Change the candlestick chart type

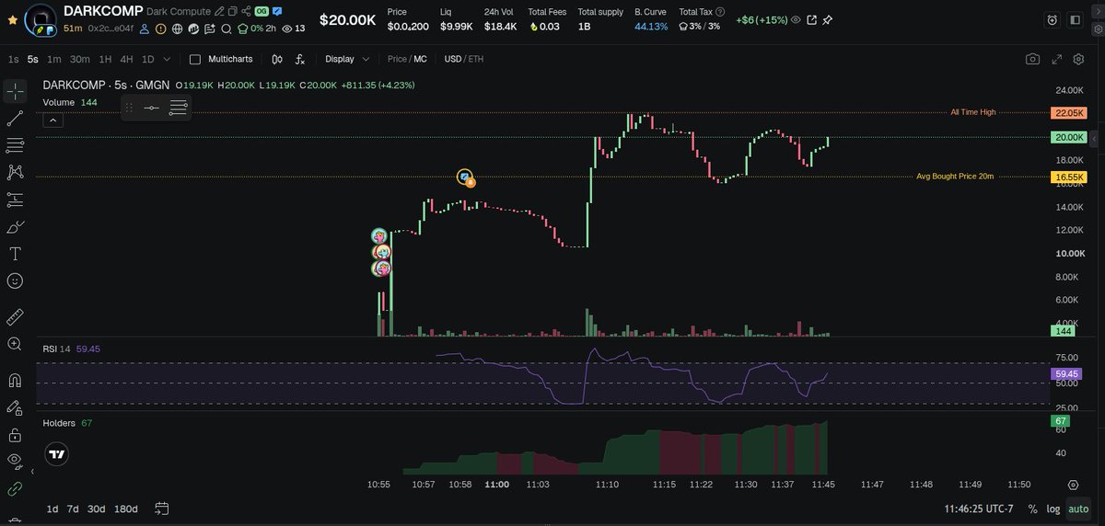[x=277, y=59]
